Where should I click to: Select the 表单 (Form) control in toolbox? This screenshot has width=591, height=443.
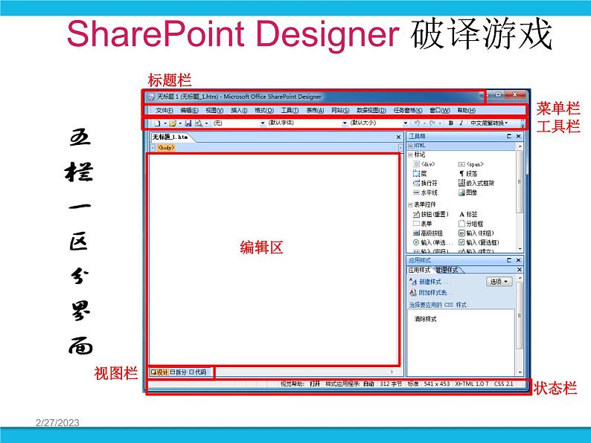423,224
